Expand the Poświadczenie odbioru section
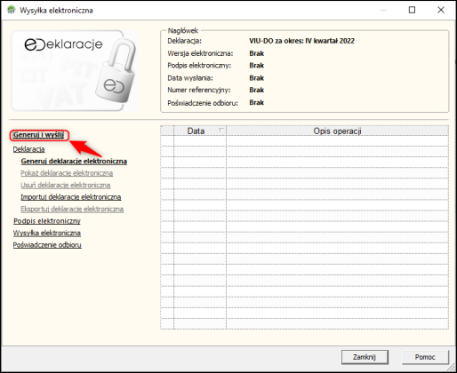 (47, 245)
